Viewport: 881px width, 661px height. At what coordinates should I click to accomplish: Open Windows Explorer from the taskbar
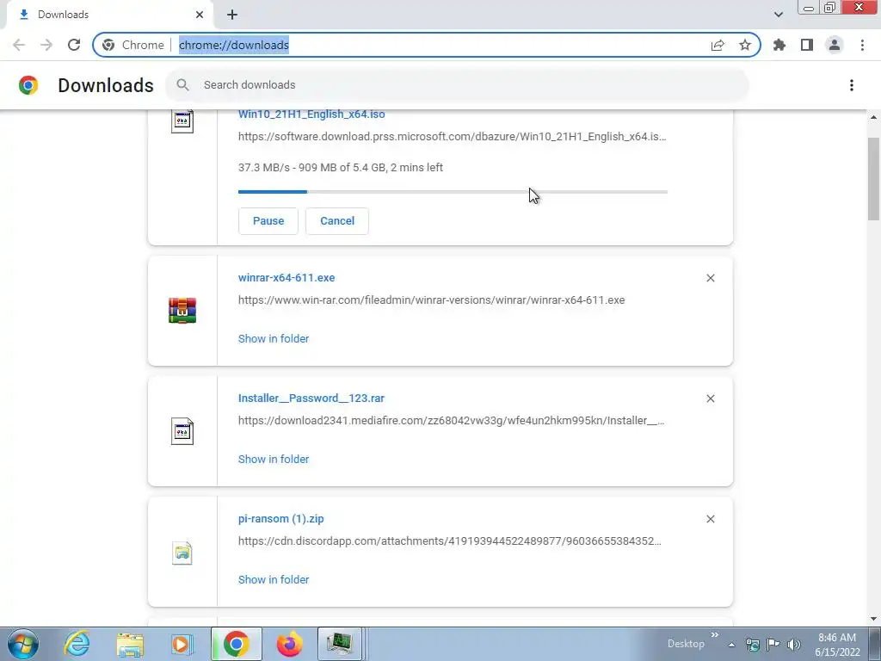point(130,644)
